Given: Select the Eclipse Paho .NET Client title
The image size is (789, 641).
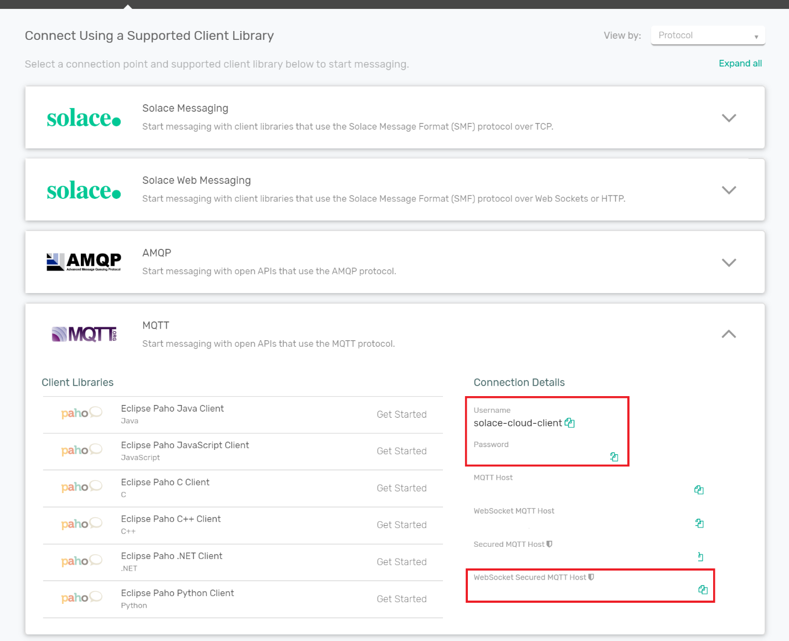Looking at the screenshot, I should (172, 556).
